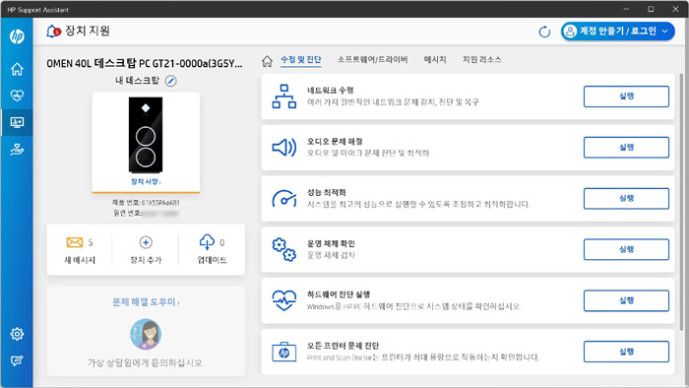Edit the device nickname with pencil icon
The width and height of the screenshot is (689, 388).
[x=171, y=81]
